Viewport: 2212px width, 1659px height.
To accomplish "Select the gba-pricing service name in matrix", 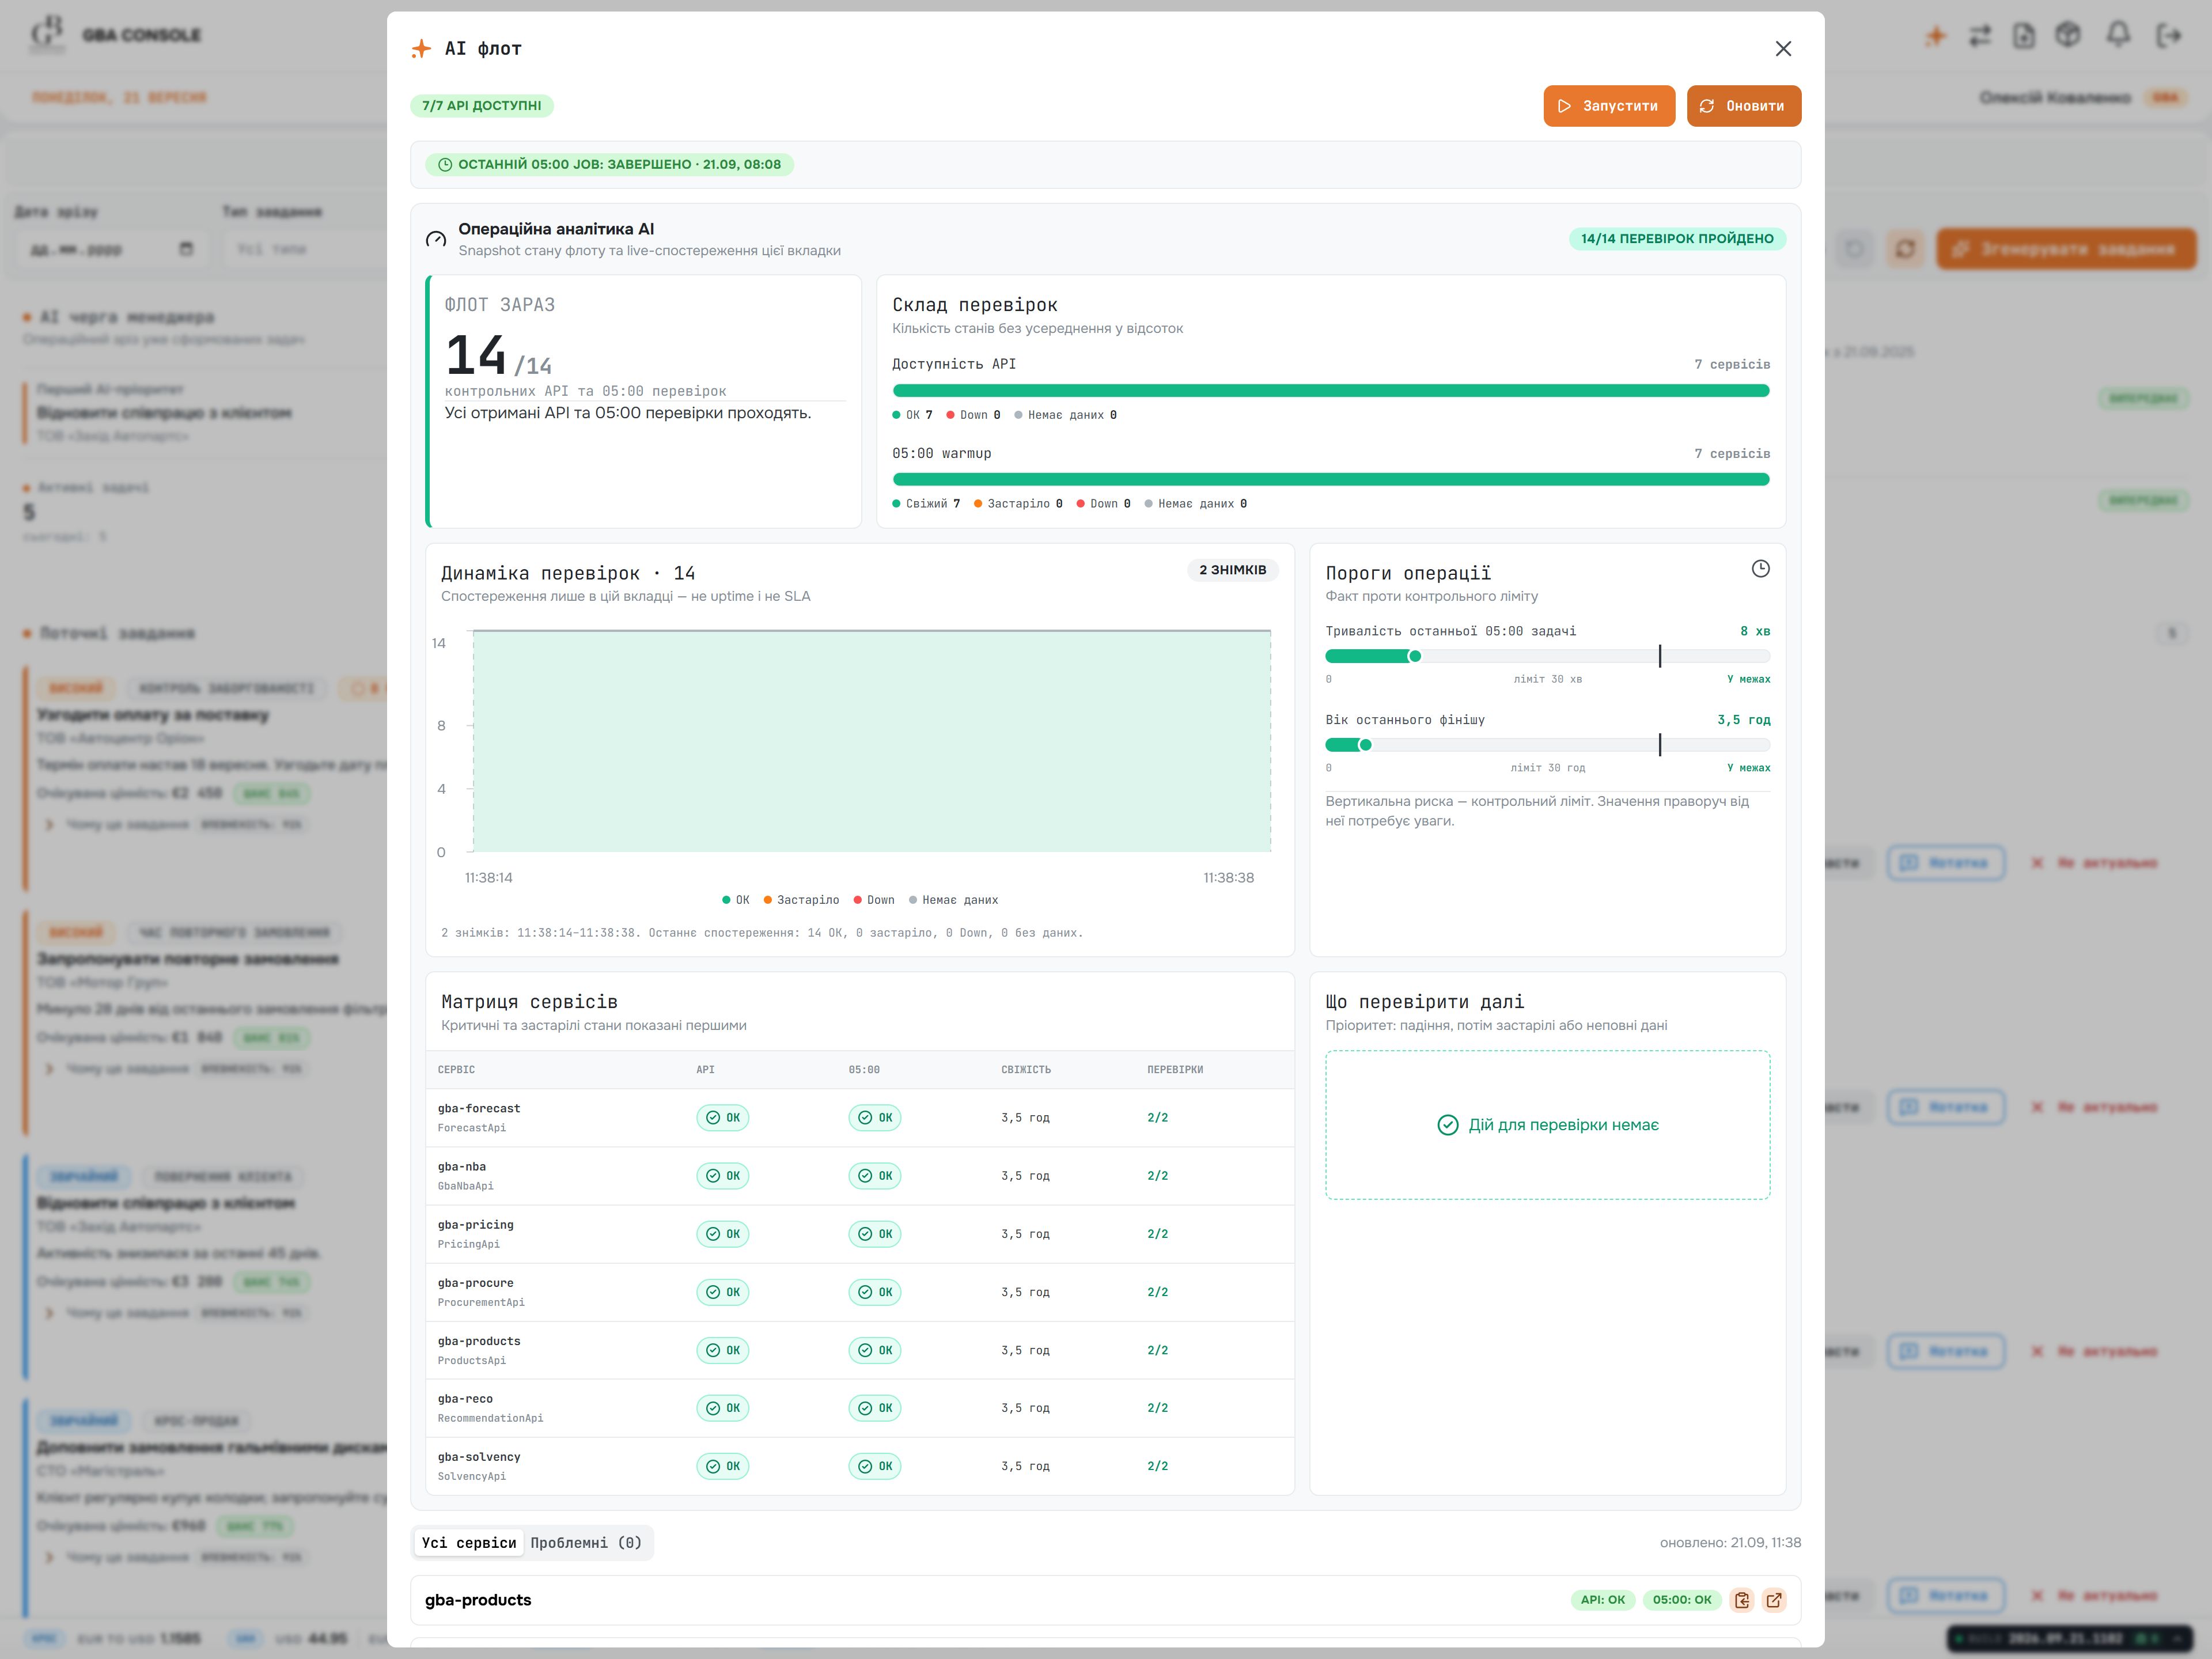I will [x=476, y=1225].
